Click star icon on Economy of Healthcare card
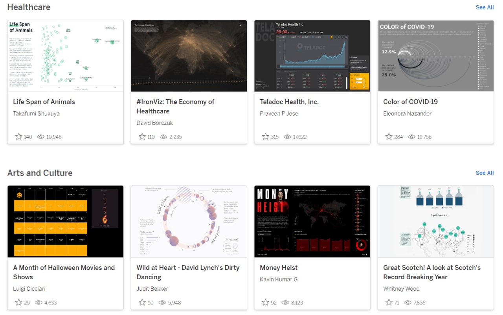The height and width of the screenshot is (315, 503). point(142,137)
